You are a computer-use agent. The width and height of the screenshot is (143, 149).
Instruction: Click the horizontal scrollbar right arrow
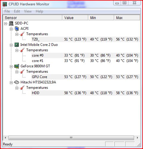click(x=137, y=138)
